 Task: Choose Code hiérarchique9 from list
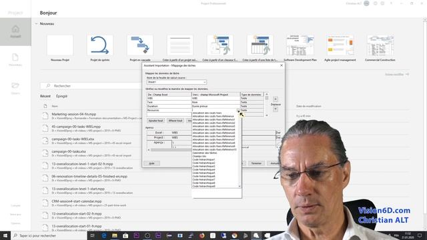tap(203, 187)
